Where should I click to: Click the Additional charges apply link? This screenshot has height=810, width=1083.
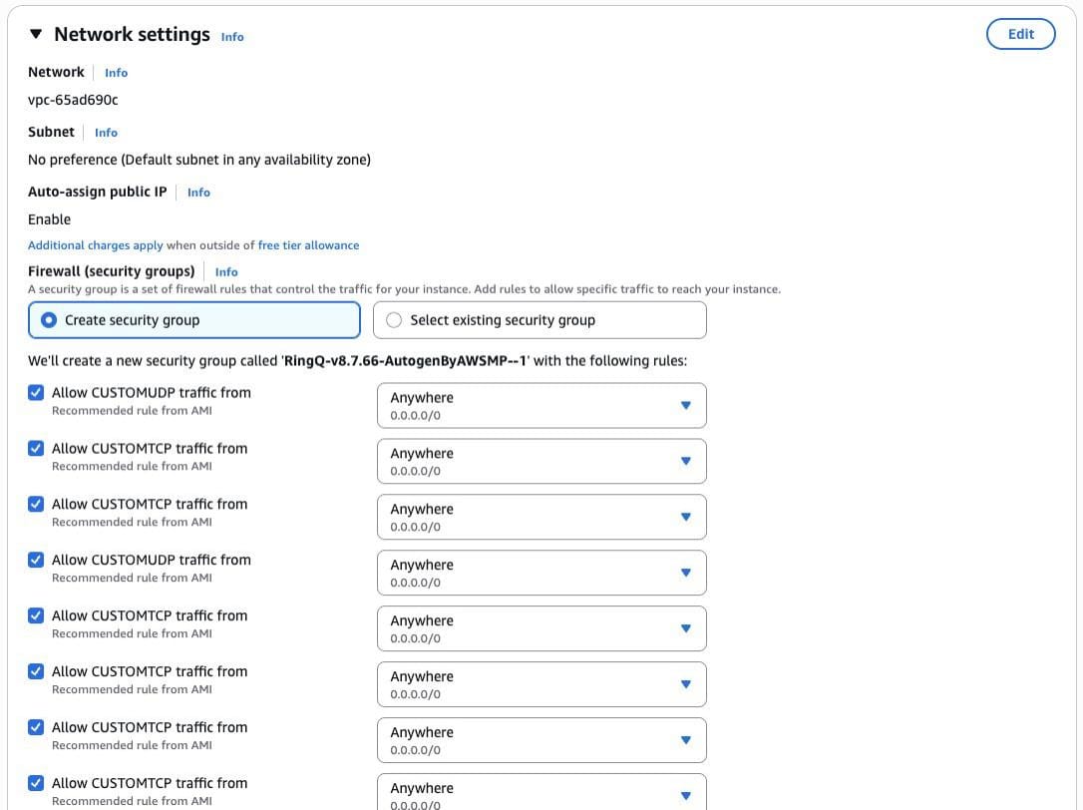click(90, 245)
